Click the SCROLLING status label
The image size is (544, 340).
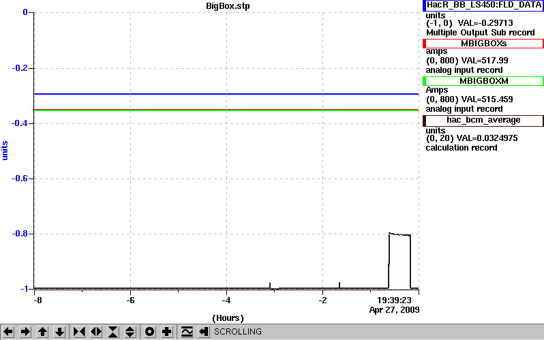(238, 332)
